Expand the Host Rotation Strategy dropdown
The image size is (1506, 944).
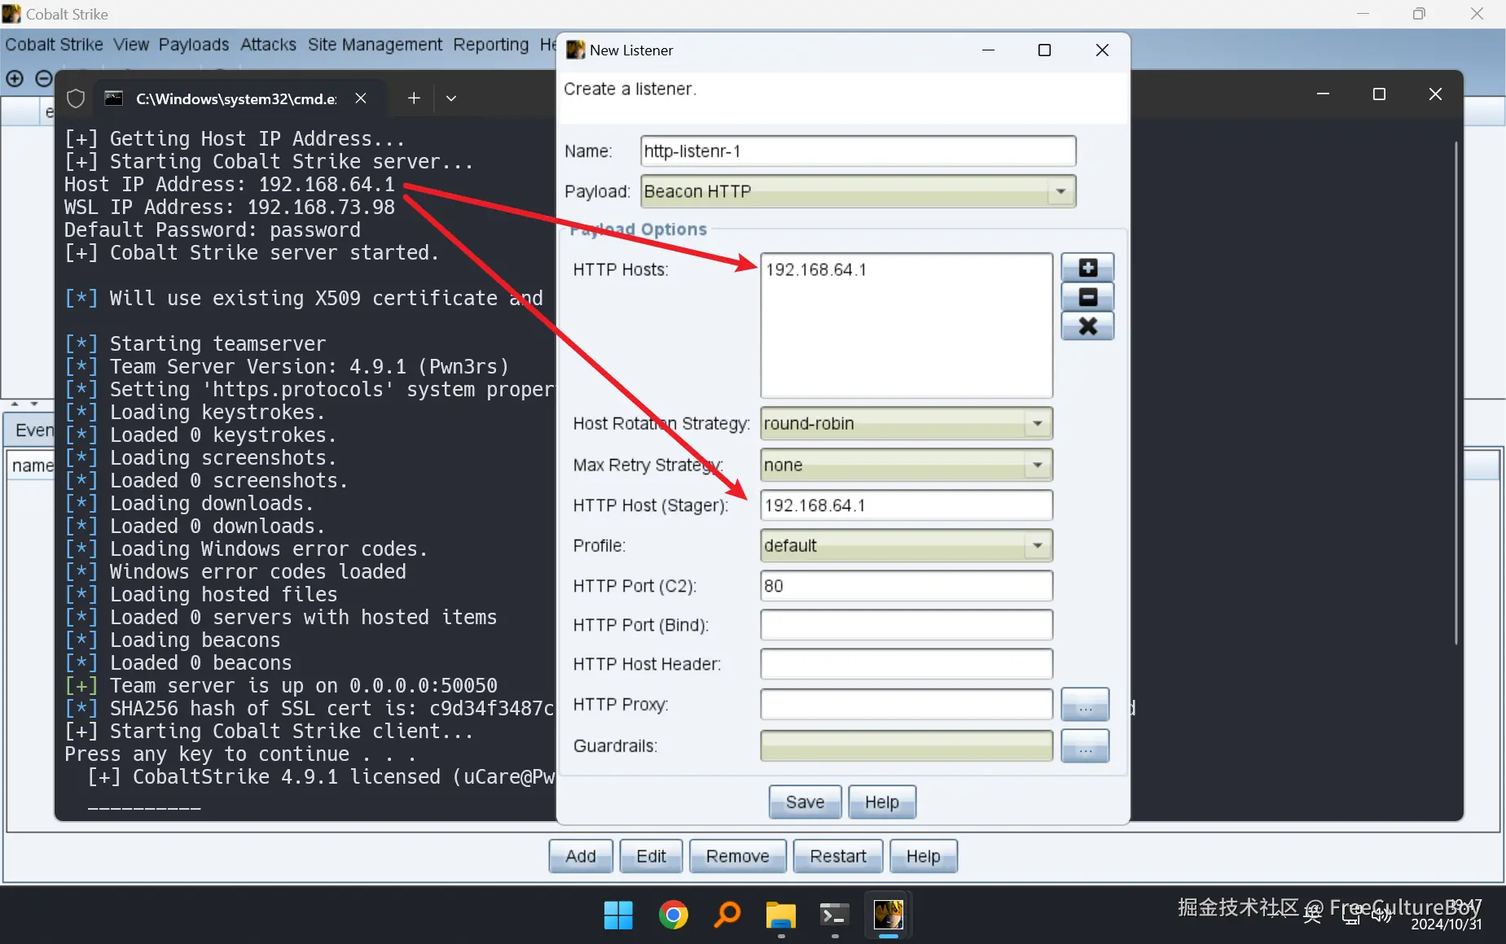tap(906, 423)
